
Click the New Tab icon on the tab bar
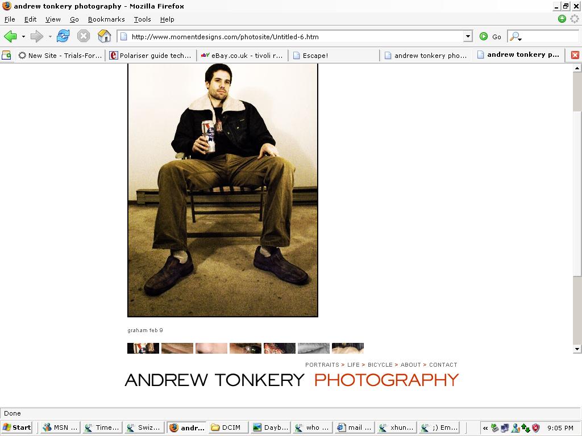(x=6, y=56)
